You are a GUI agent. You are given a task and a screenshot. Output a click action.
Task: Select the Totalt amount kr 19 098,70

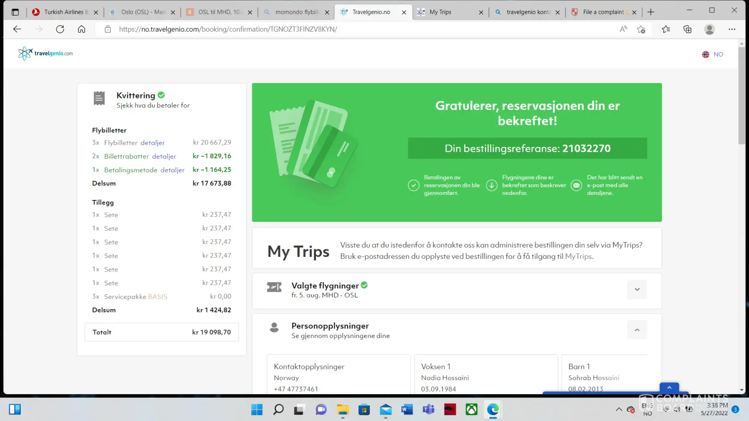click(x=211, y=332)
